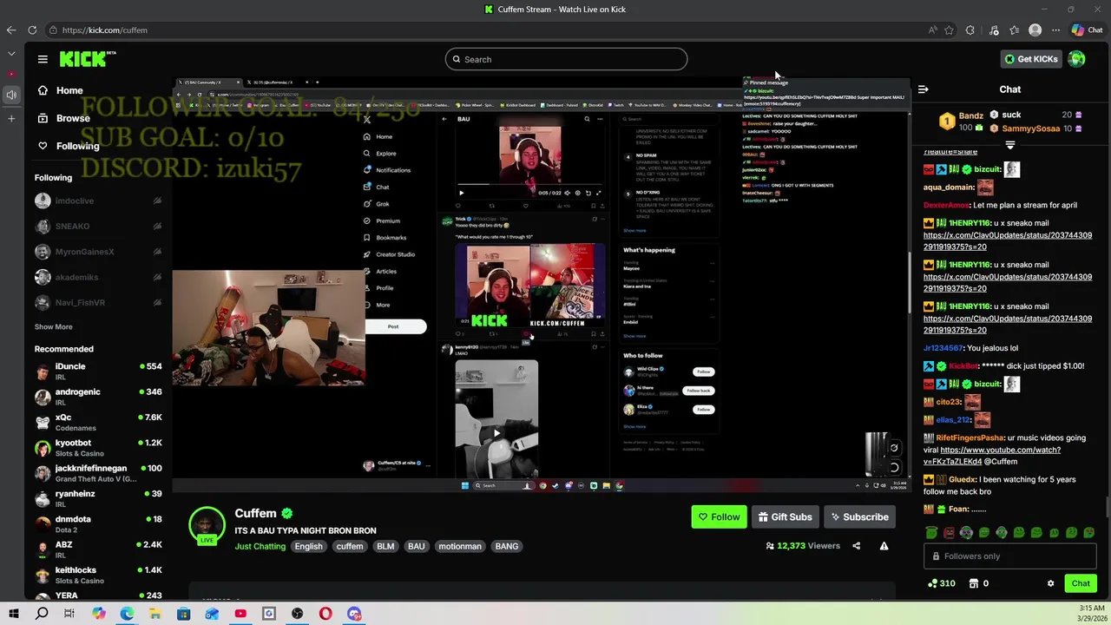Open Microsoft Store from the taskbar
This screenshot has height=625, width=1111.
(183, 614)
